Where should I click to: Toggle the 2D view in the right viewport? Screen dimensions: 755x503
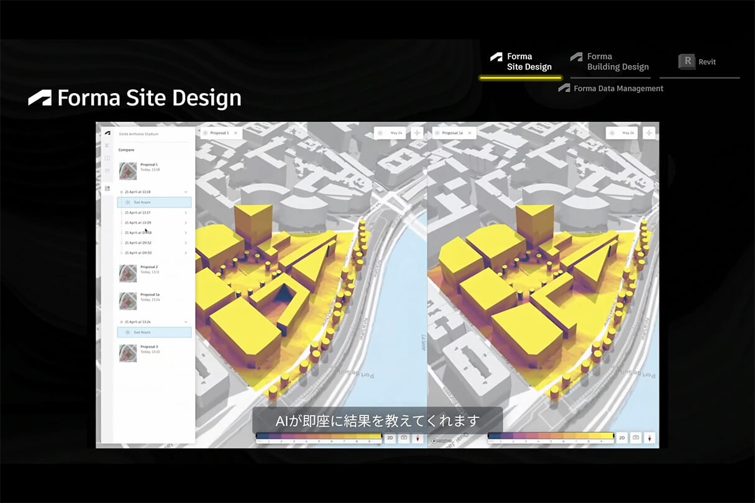click(x=622, y=438)
